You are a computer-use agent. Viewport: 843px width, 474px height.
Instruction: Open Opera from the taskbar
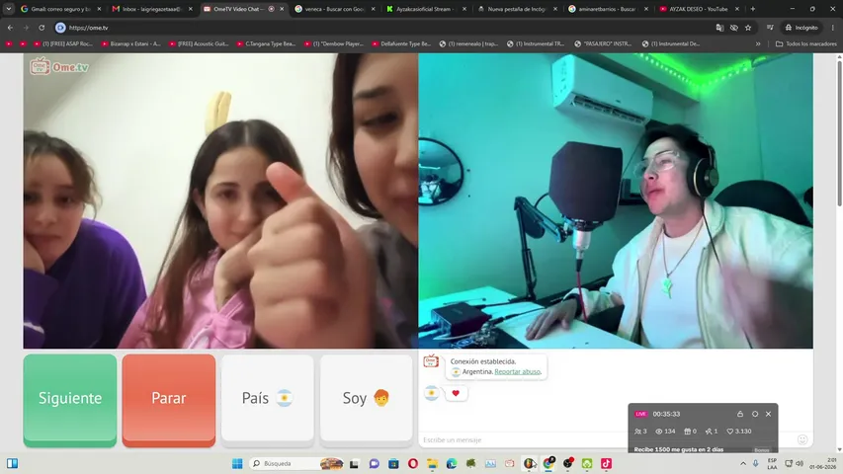412,463
